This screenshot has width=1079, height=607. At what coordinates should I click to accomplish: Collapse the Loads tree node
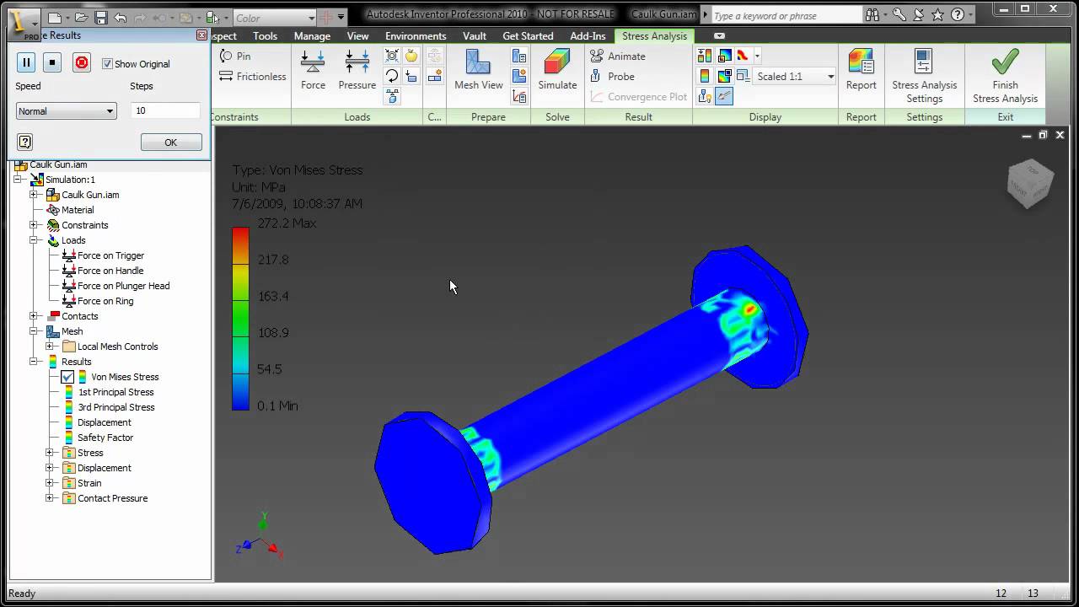coord(34,240)
